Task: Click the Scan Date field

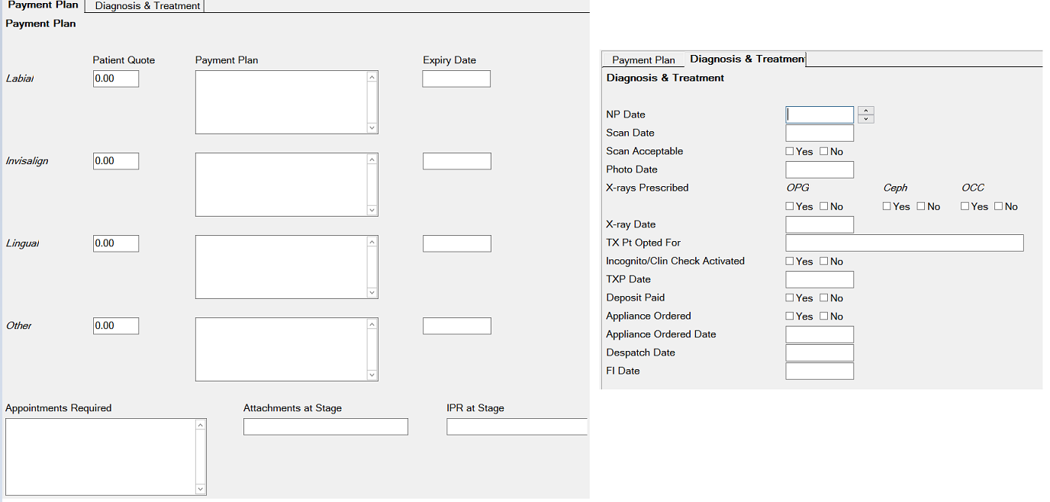Action: [x=819, y=133]
